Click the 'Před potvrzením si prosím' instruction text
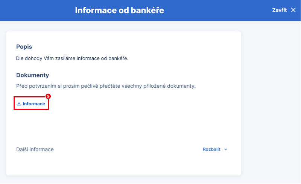The image size is (301, 184). click(x=48, y=86)
